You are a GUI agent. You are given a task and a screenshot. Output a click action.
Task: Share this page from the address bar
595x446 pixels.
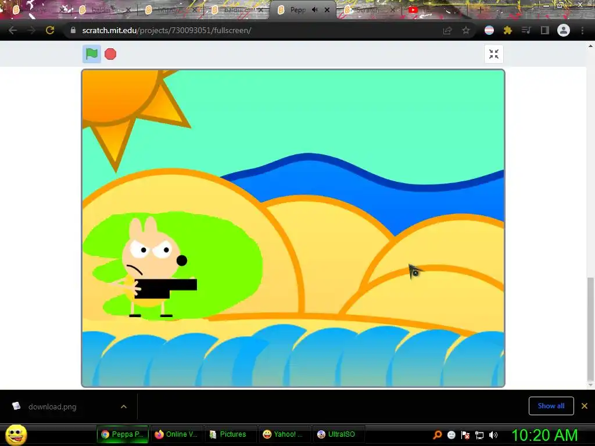(447, 30)
